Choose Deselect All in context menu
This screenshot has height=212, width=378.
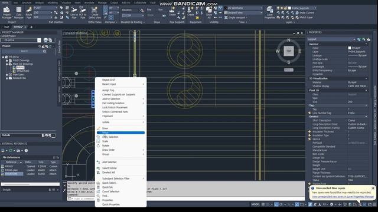(x=108, y=173)
